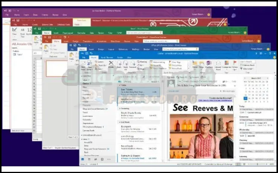Click Forward in reading pane header
The height and width of the screenshot is (173, 278).
[194, 77]
